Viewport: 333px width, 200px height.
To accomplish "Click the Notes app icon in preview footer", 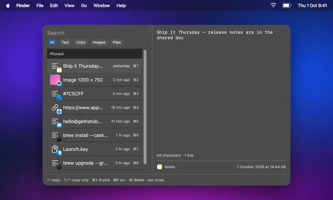I will pyautogui.click(x=159, y=167).
